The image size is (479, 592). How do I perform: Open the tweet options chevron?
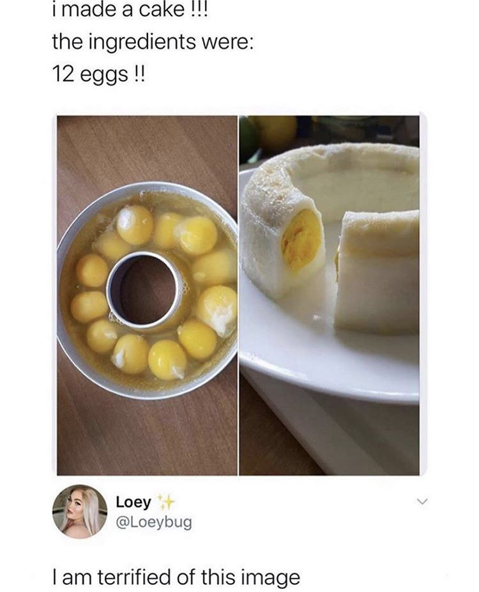pyautogui.click(x=422, y=502)
